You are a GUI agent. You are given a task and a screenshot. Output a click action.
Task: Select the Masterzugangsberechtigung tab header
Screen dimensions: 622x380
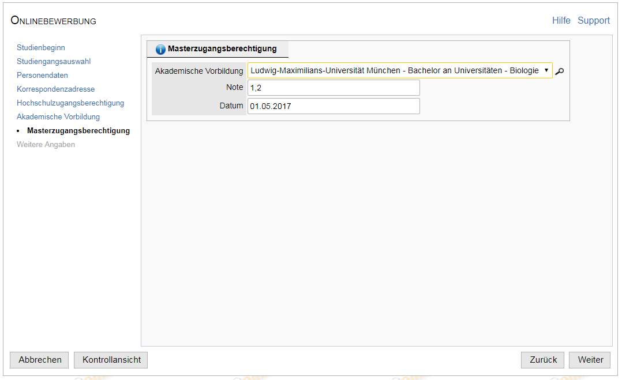click(x=222, y=49)
